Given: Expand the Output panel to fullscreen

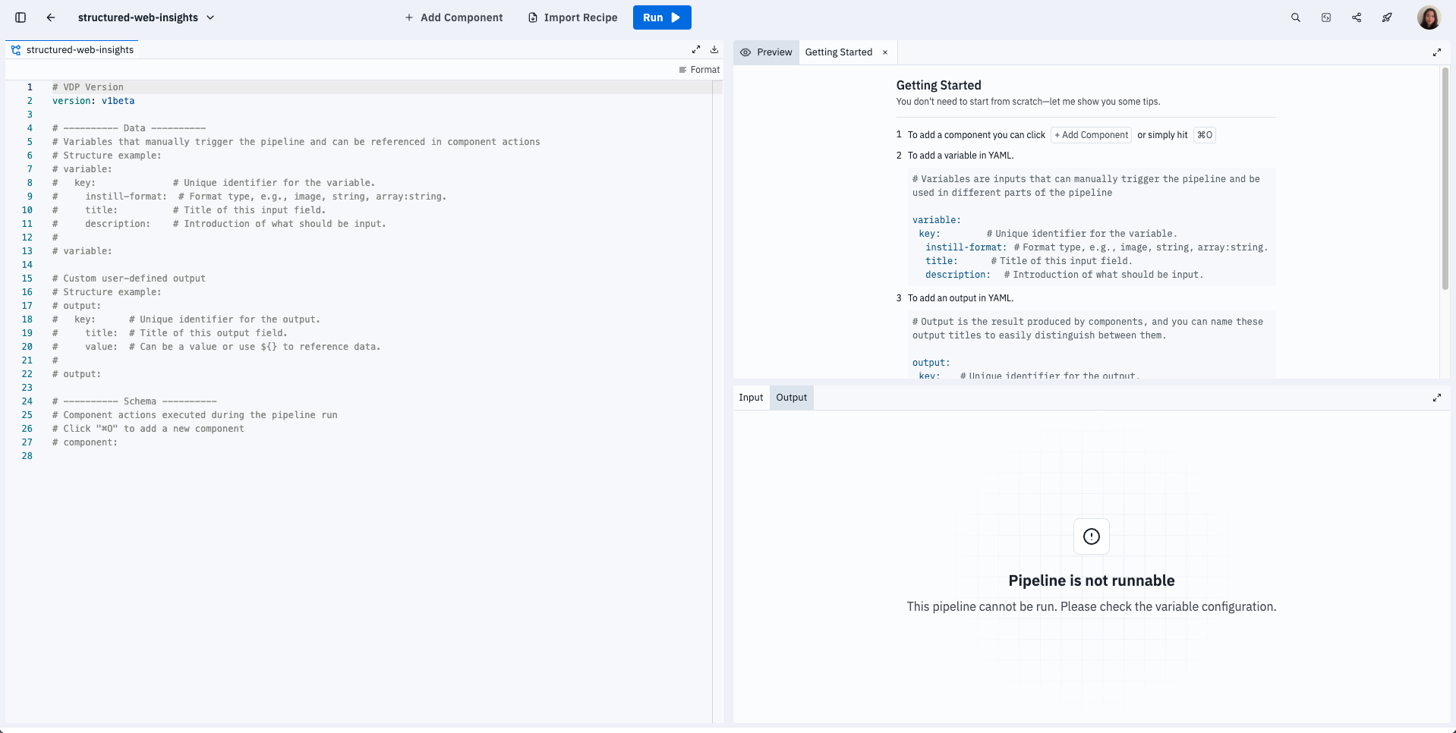Looking at the screenshot, I should pyautogui.click(x=1436, y=398).
